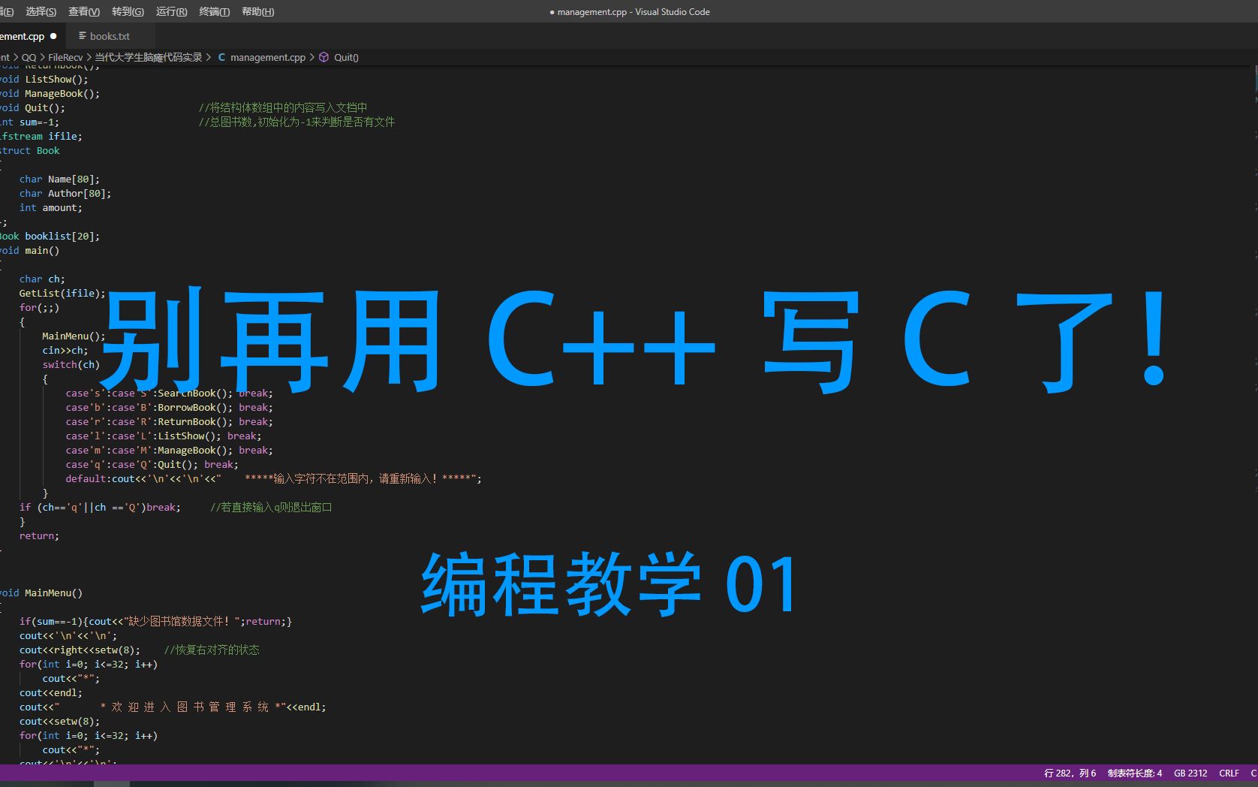The image size is (1258, 787).
Task: Place cursor on the switch(ch) code line
Action: (x=70, y=364)
